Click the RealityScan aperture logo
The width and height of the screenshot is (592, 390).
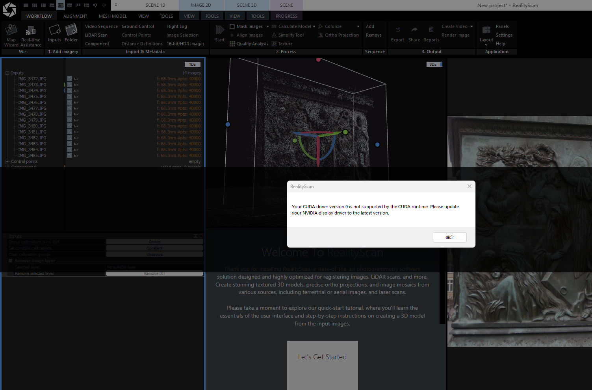(9, 10)
